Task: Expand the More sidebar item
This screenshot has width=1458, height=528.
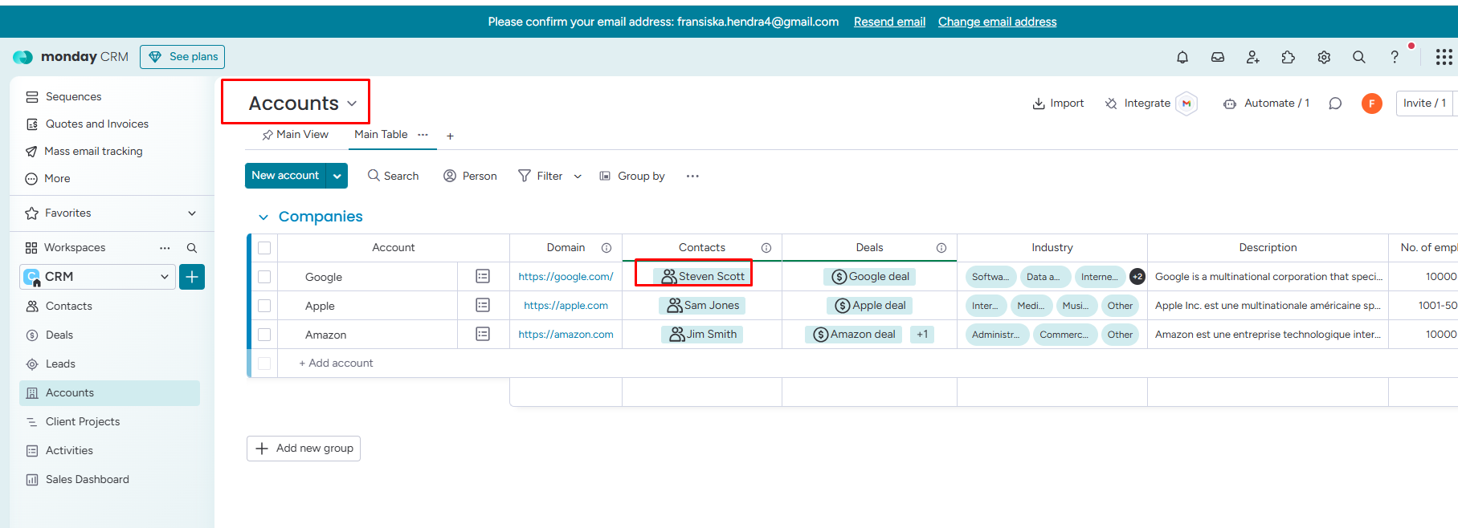Action: tap(48, 179)
